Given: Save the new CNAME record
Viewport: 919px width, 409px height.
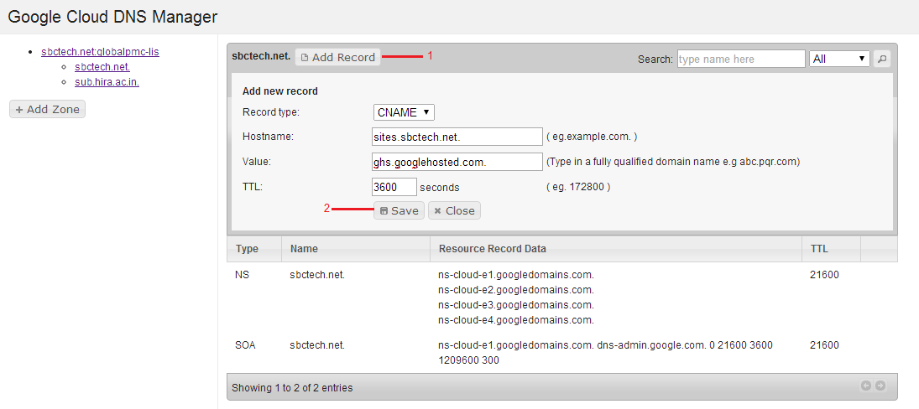Looking at the screenshot, I should [x=399, y=210].
